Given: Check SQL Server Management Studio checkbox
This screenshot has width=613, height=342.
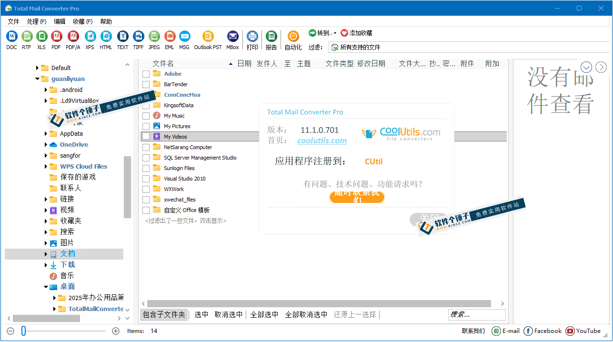Looking at the screenshot, I should click(146, 158).
